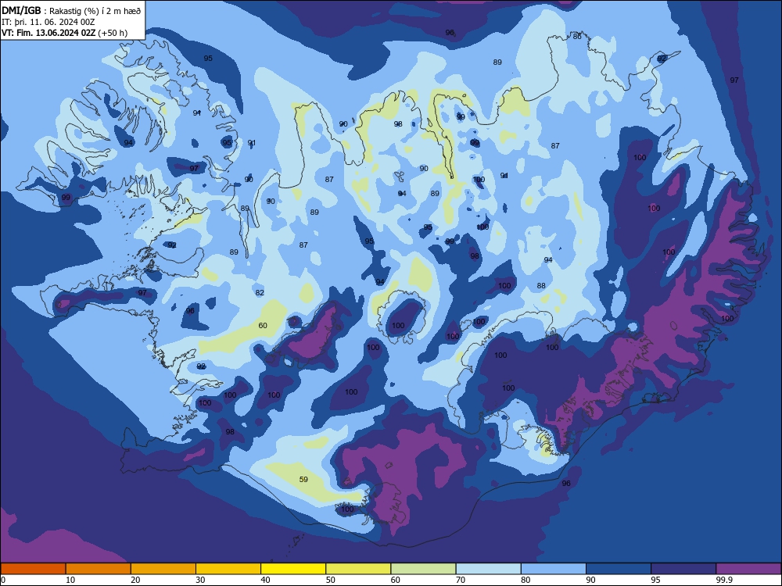Click the '99.9' legend scale label
Image resolution: width=782 pixels, height=586 pixels.
(x=723, y=580)
